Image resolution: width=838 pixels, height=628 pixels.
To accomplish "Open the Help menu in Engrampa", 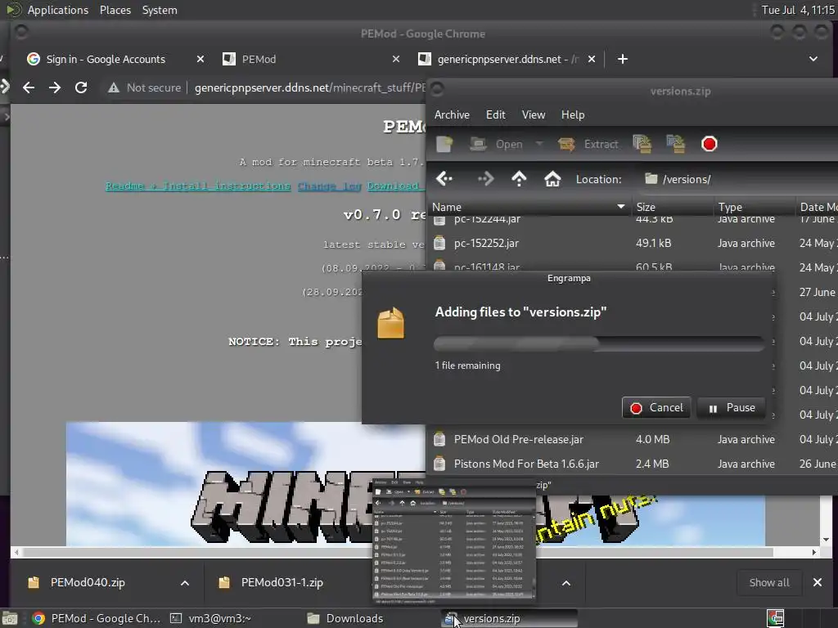I will [572, 114].
